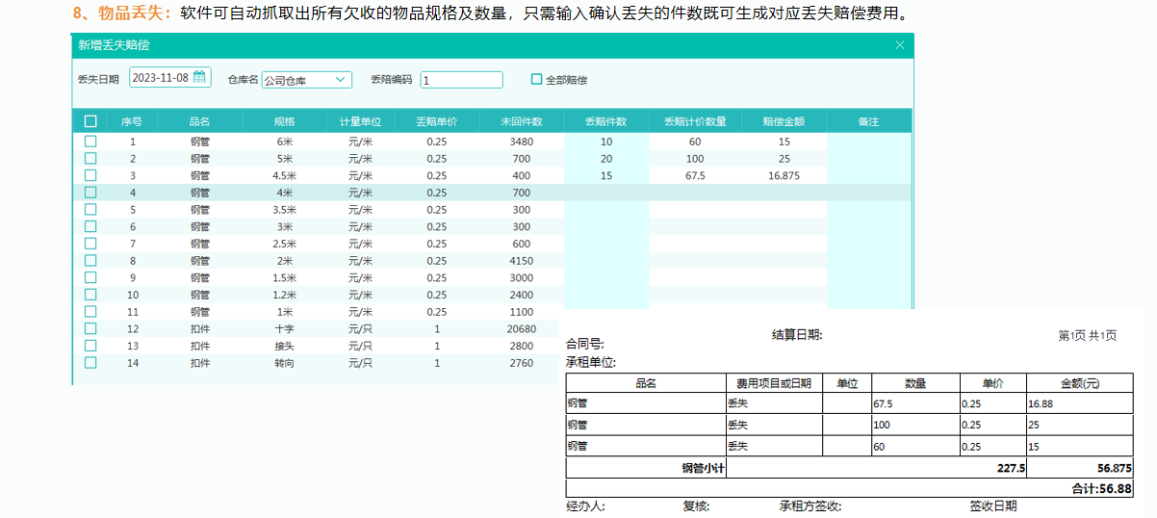Click the 赔偿金额 value 16.875
Viewport: 1157px width, 518px height.
pyautogui.click(x=784, y=175)
